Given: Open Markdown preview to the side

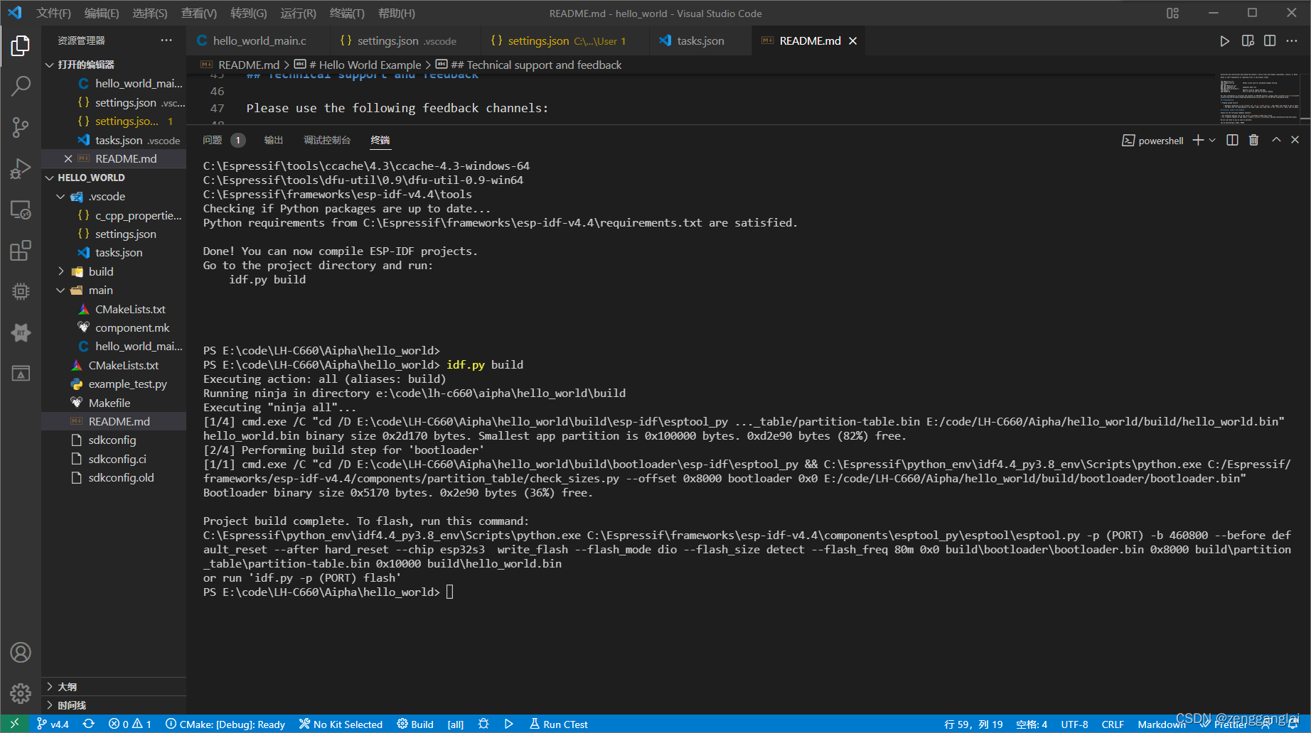Looking at the screenshot, I should click(x=1248, y=41).
